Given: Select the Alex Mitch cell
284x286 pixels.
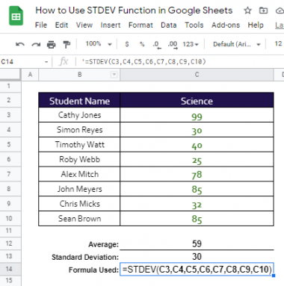Looking at the screenshot, I should [x=79, y=174].
